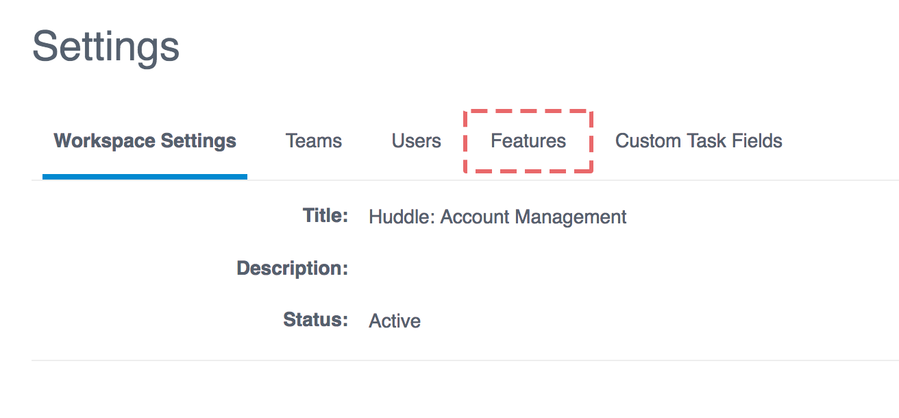Click the Title field label
The height and width of the screenshot is (418, 899).
coord(325,216)
